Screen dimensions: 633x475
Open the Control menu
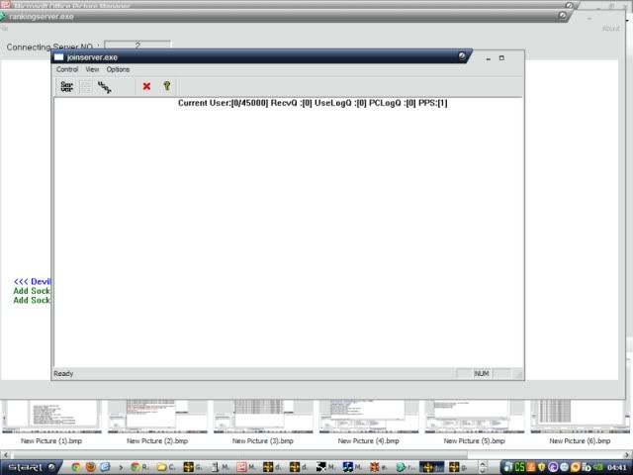coord(67,69)
